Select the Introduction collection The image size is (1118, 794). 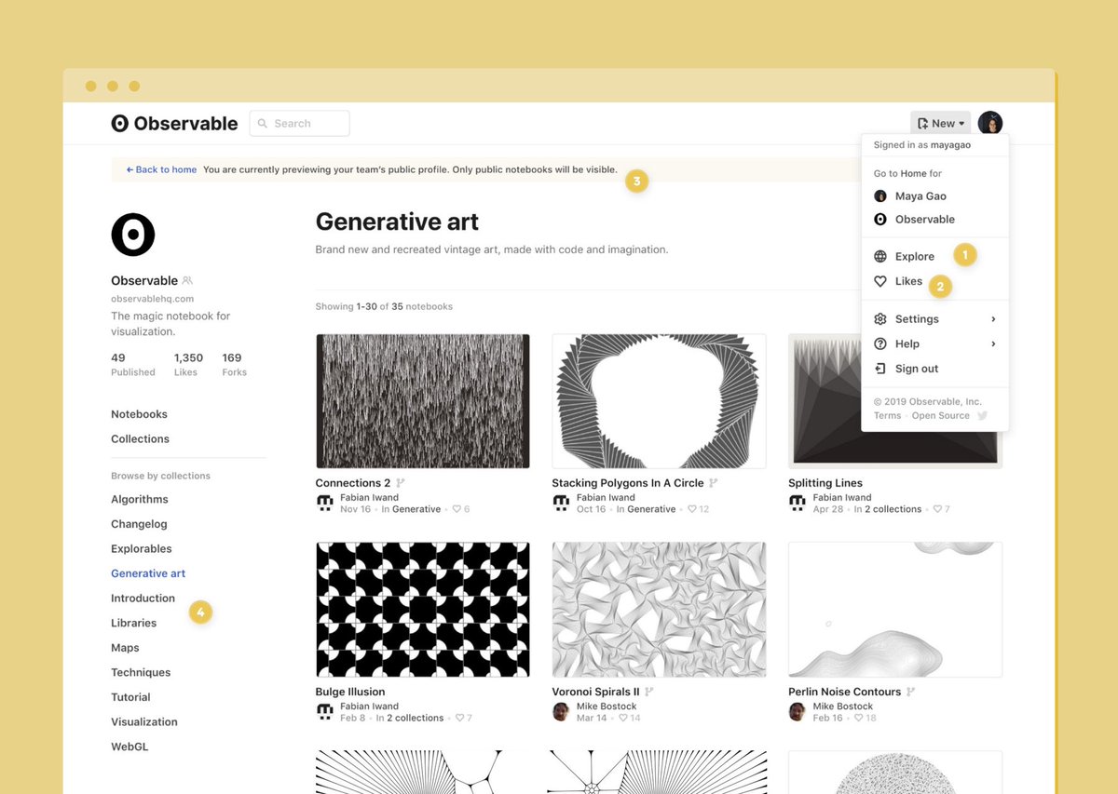(143, 599)
